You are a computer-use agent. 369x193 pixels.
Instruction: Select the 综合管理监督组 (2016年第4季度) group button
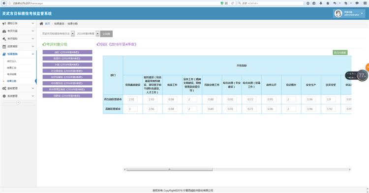coord(67,90)
